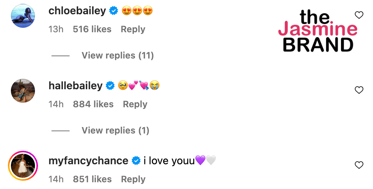Viewport: 373px width, 189px height.
Task: Click myfancychance's verified badge
Action: click(136, 161)
